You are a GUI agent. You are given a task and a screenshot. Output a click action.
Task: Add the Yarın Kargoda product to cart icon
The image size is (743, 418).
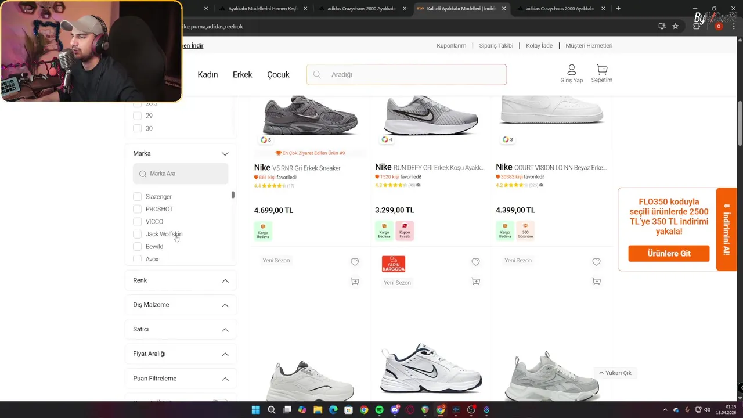click(x=475, y=282)
